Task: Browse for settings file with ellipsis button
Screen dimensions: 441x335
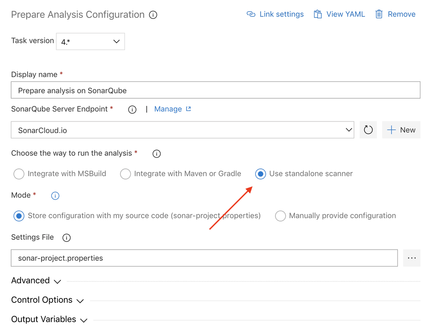Action: click(x=412, y=258)
